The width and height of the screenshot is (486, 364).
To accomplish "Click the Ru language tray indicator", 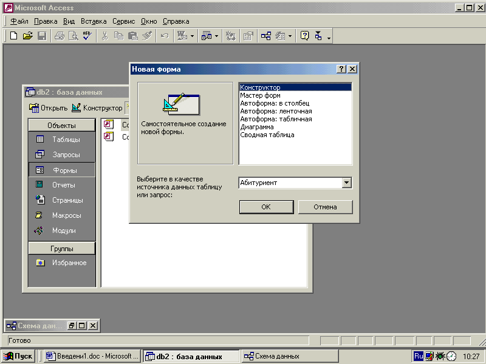I will (x=418, y=356).
